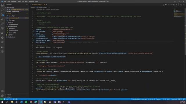Open Explorer panel more actions ellipsis
The height and width of the screenshot is (104, 186).
click(27, 5)
